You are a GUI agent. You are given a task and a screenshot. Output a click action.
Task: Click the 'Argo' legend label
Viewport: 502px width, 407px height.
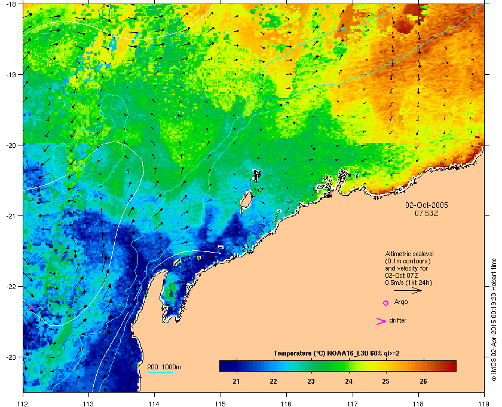coord(401,302)
